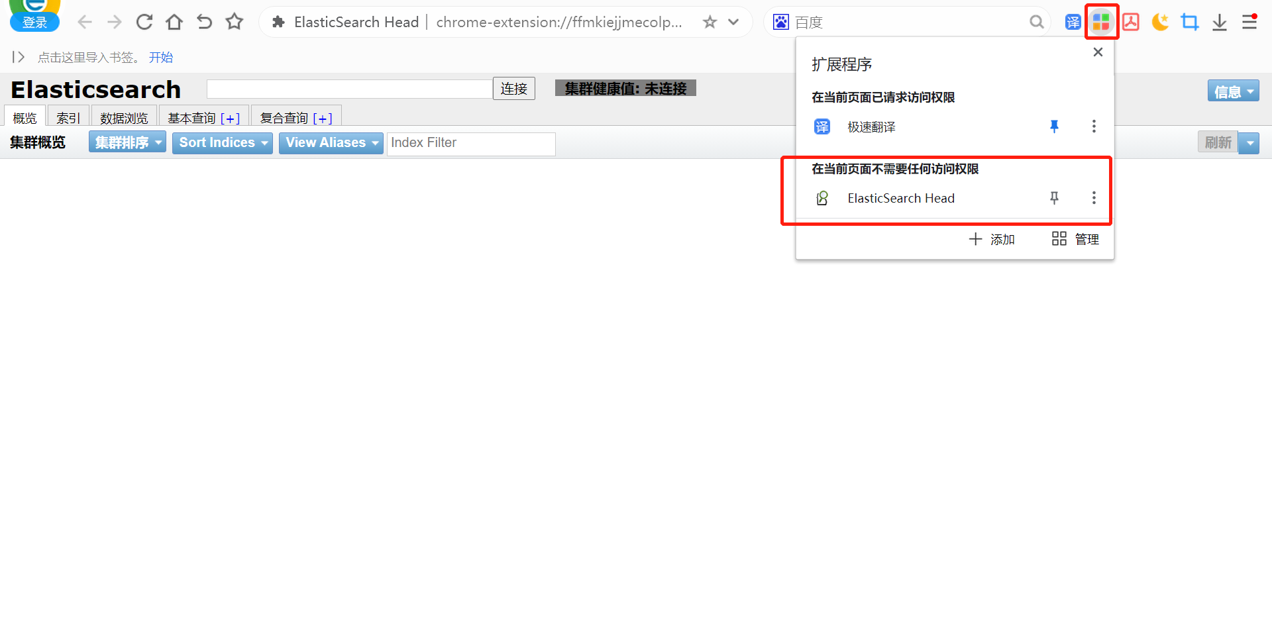The height and width of the screenshot is (641, 1272).
Task: Close the 扩展程序 popup
Action: pos(1098,52)
